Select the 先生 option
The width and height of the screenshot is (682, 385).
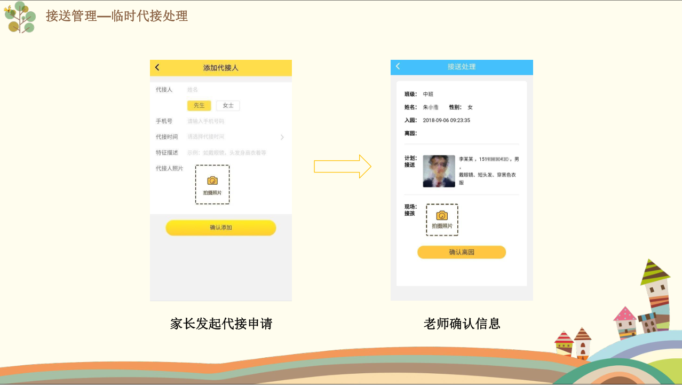pyautogui.click(x=199, y=106)
